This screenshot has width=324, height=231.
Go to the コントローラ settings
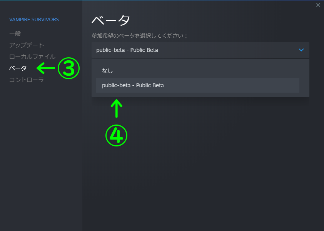pos(27,80)
